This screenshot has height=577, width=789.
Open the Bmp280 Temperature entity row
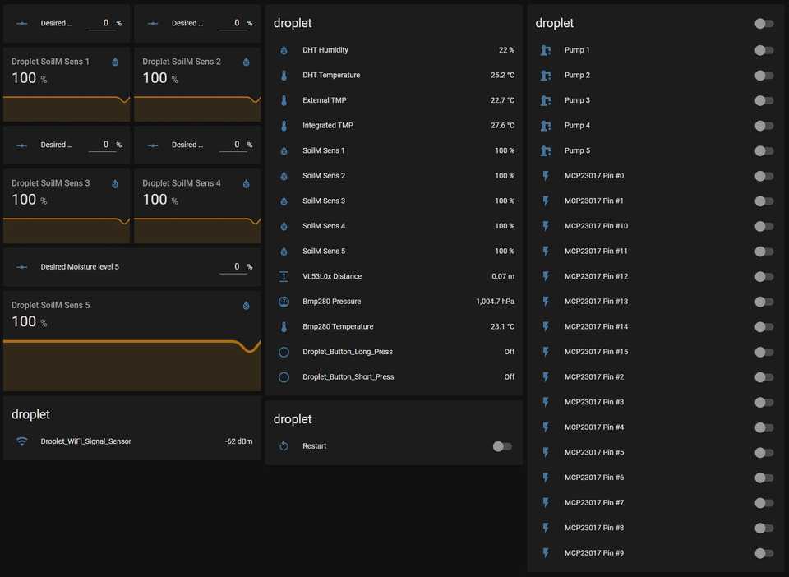click(x=394, y=326)
